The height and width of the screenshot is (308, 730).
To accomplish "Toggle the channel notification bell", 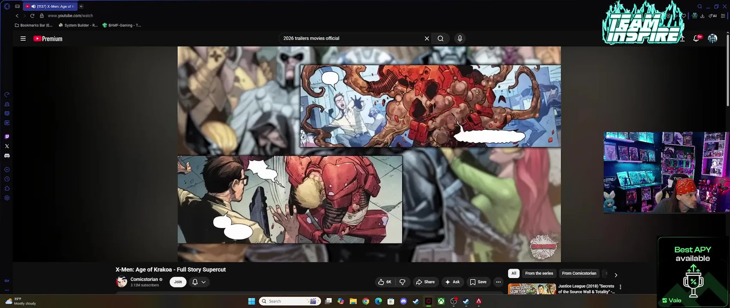I will 195,282.
